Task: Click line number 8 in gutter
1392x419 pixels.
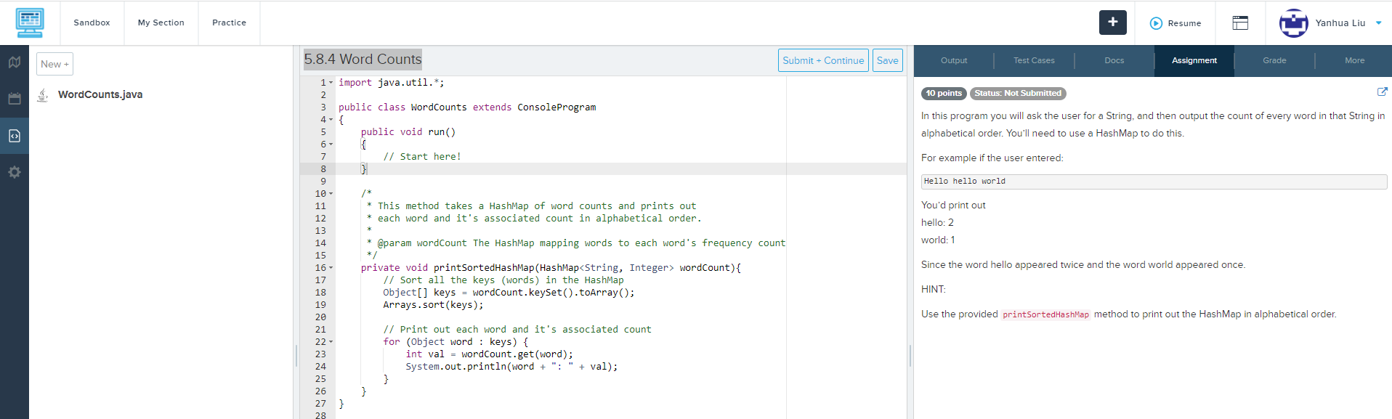Action: (323, 169)
